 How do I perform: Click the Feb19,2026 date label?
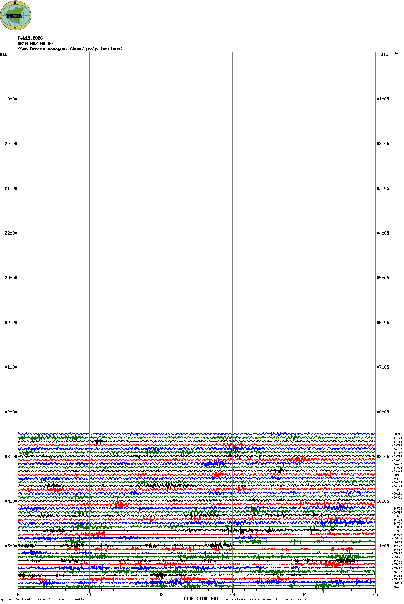coord(30,38)
